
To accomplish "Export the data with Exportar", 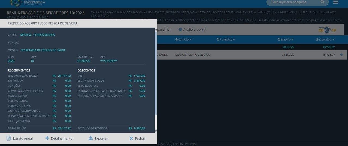I will tap(98, 138).
